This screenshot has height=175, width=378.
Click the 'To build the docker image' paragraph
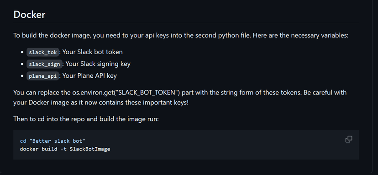(x=181, y=35)
